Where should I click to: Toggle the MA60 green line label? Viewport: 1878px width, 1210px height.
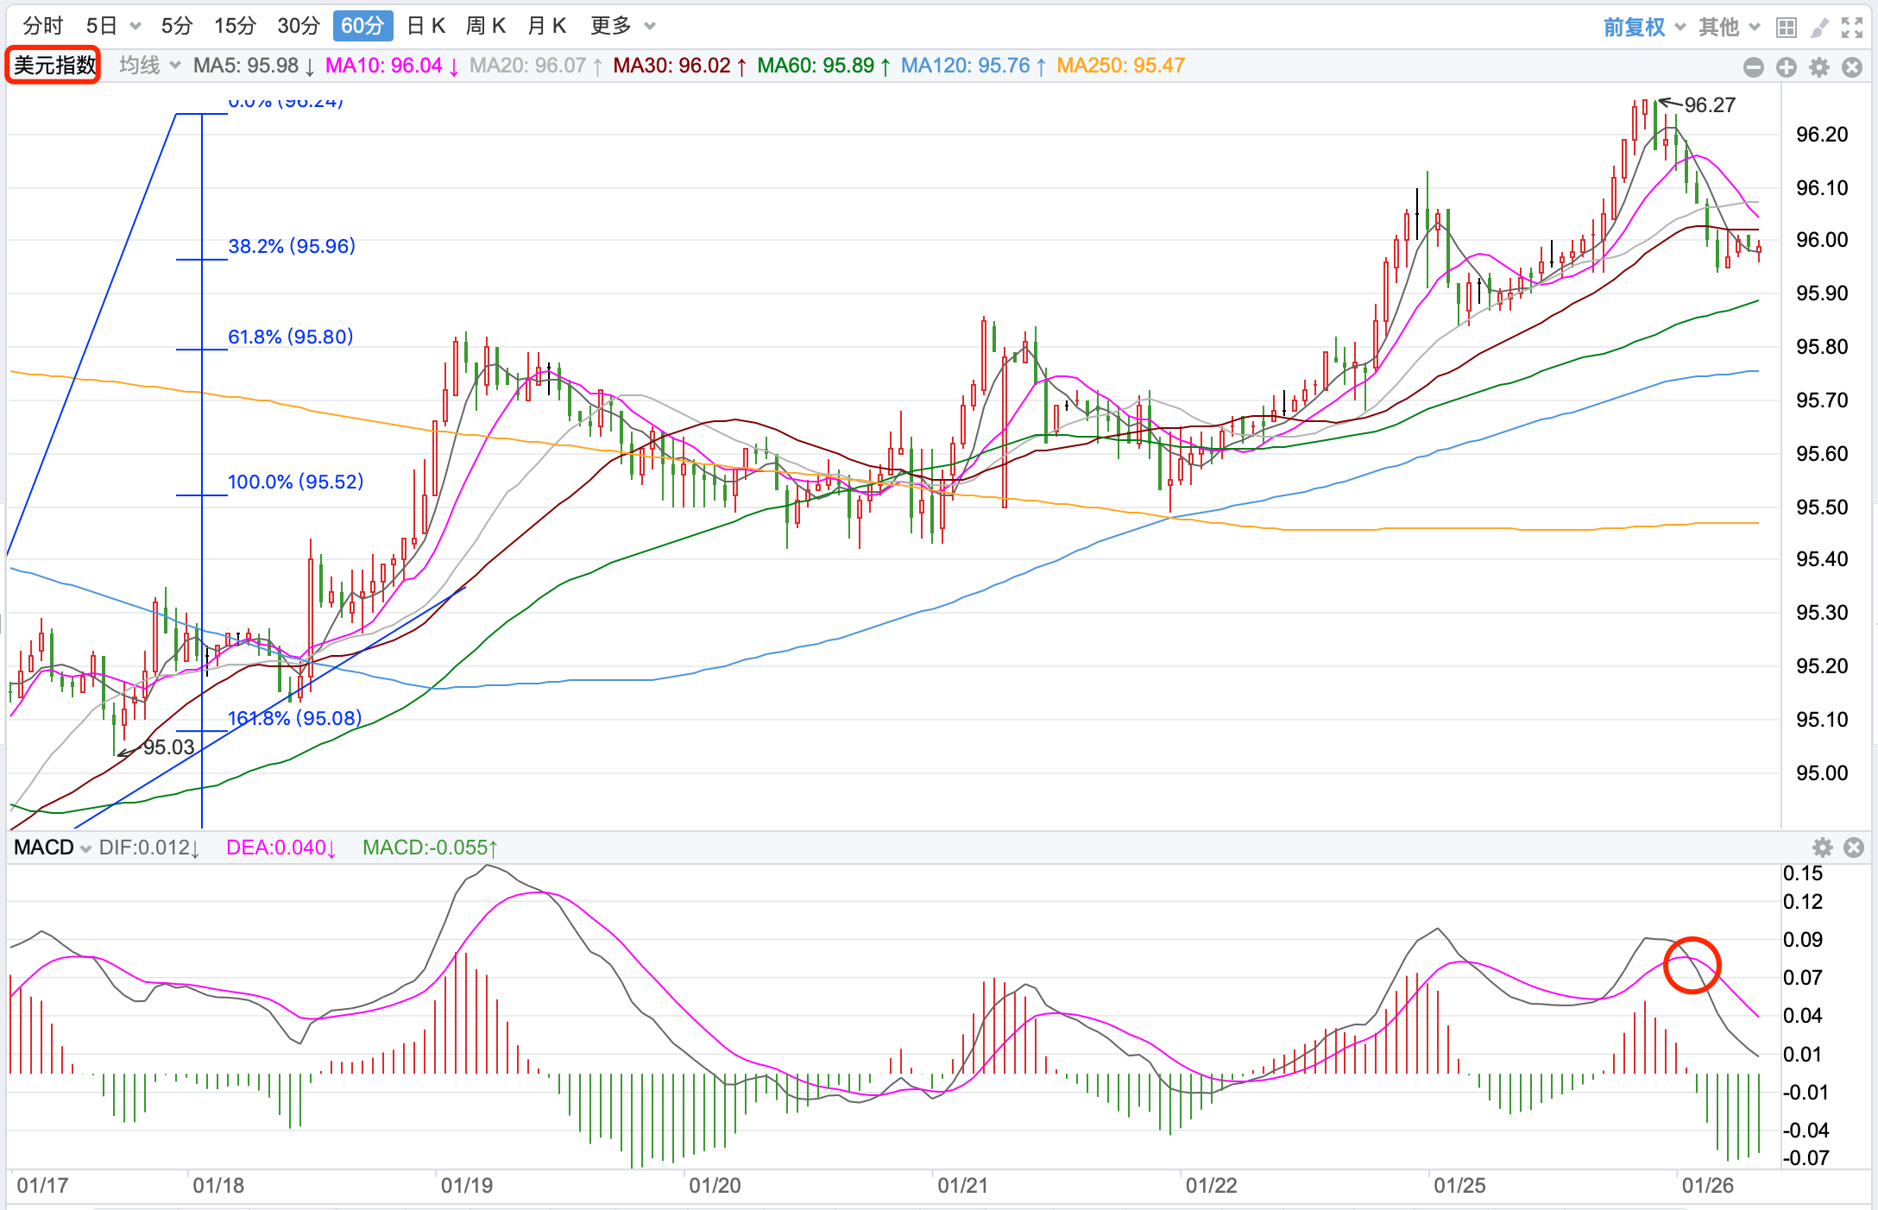[823, 66]
